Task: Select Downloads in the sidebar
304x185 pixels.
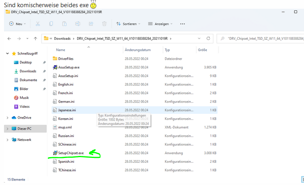Action: (28, 71)
